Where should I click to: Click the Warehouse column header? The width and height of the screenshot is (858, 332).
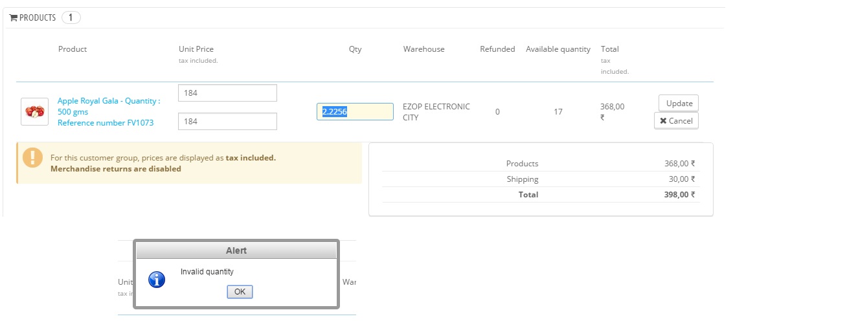point(423,49)
